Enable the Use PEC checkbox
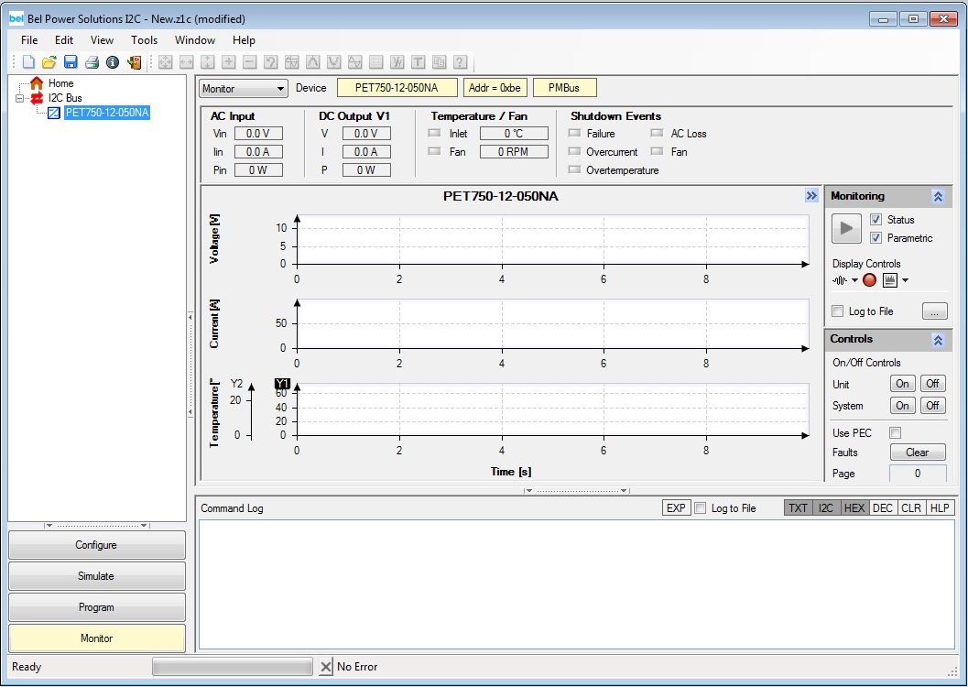This screenshot has width=968, height=687. pyautogui.click(x=896, y=432)
